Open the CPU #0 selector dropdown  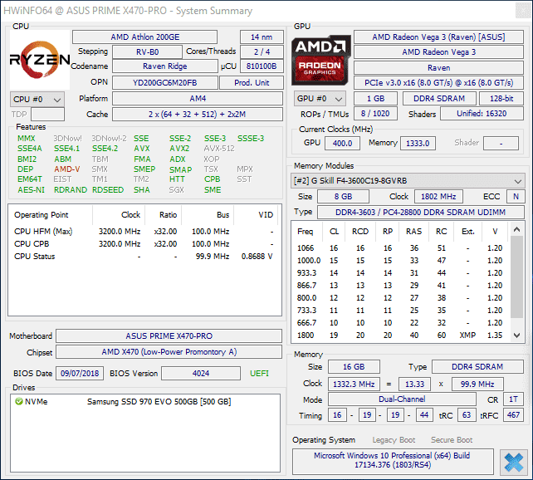[x=37, y=100]
